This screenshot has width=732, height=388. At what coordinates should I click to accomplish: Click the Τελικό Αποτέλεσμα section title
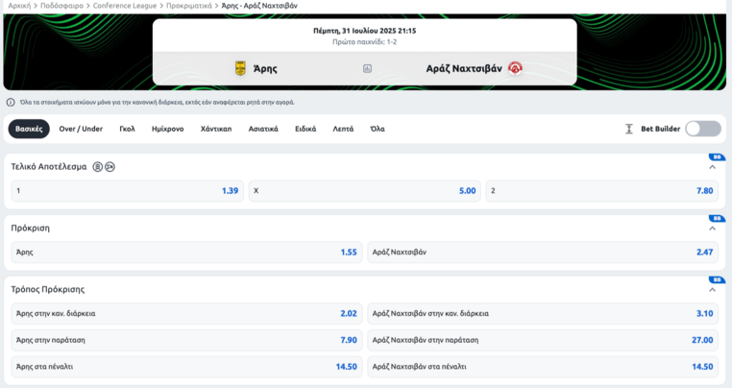[49, 167]
